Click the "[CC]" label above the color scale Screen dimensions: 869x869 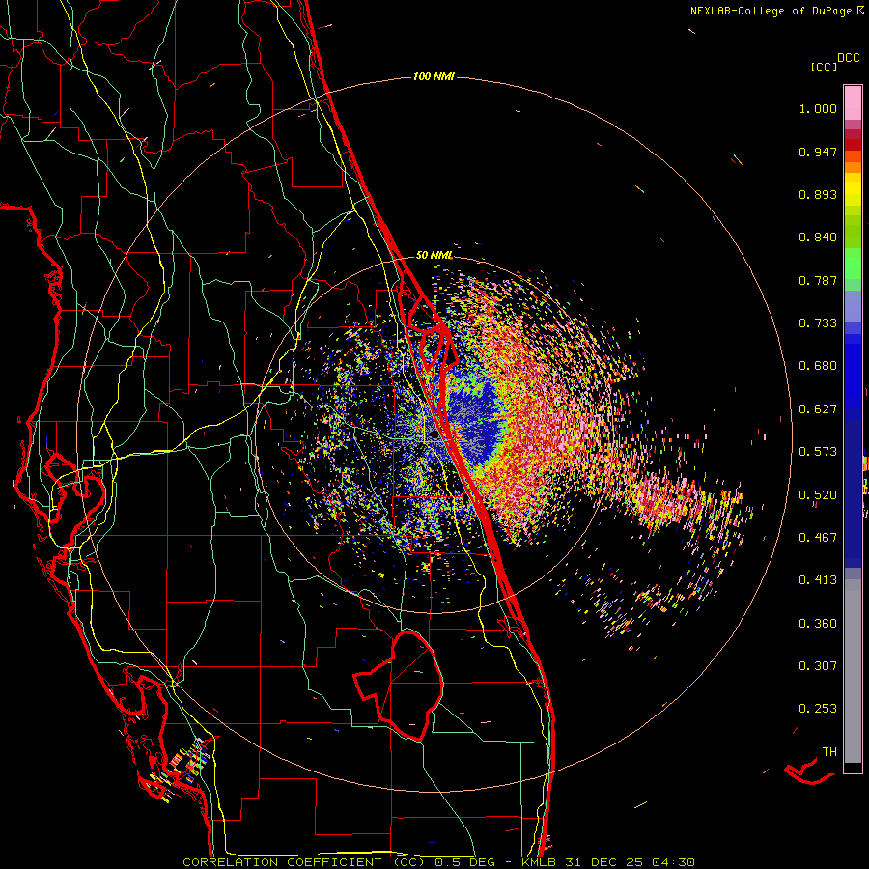(x=825, y=67)
